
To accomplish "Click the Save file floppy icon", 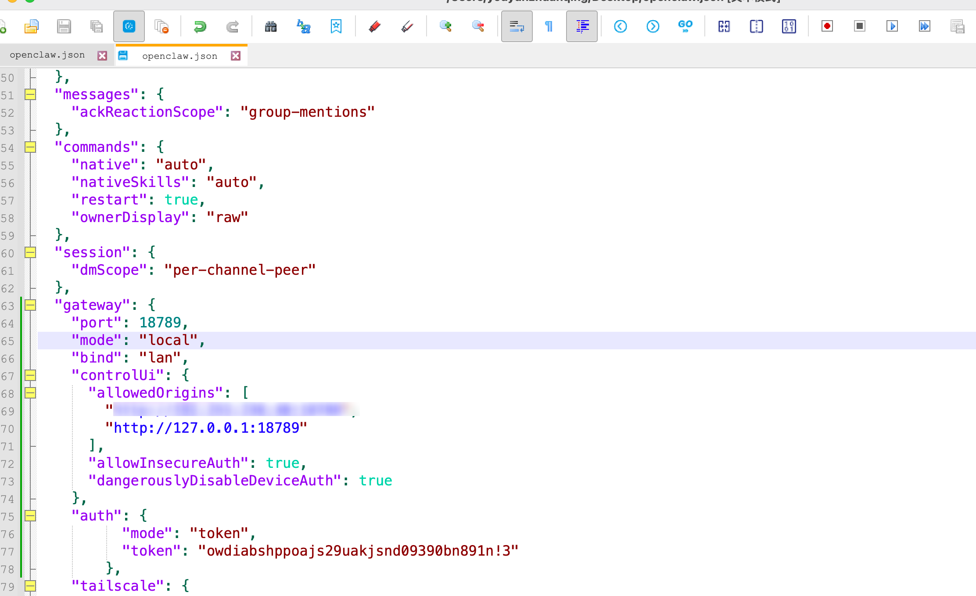I will (x=64, y=26).
